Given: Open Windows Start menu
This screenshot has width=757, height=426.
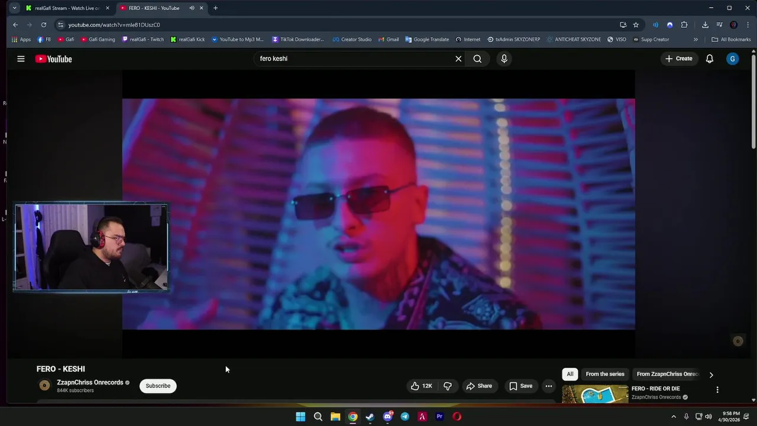Looking at the screenshot, I should [x=300, y=417].
